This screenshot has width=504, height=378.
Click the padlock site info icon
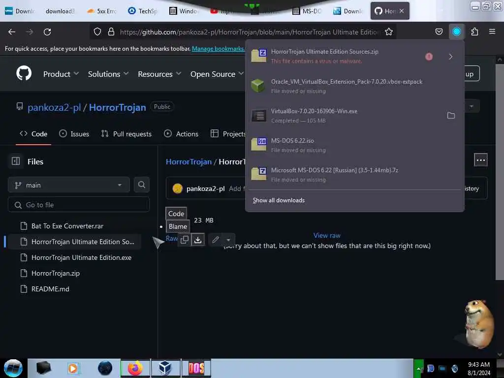[x=111, y=31]
